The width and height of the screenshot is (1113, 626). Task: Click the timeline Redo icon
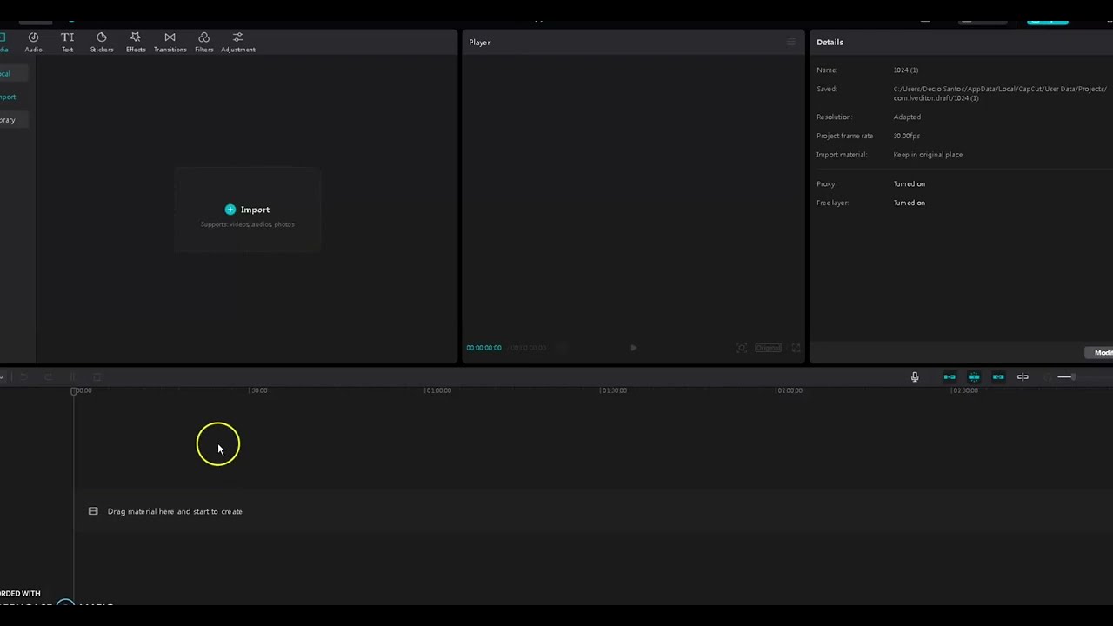48,377
